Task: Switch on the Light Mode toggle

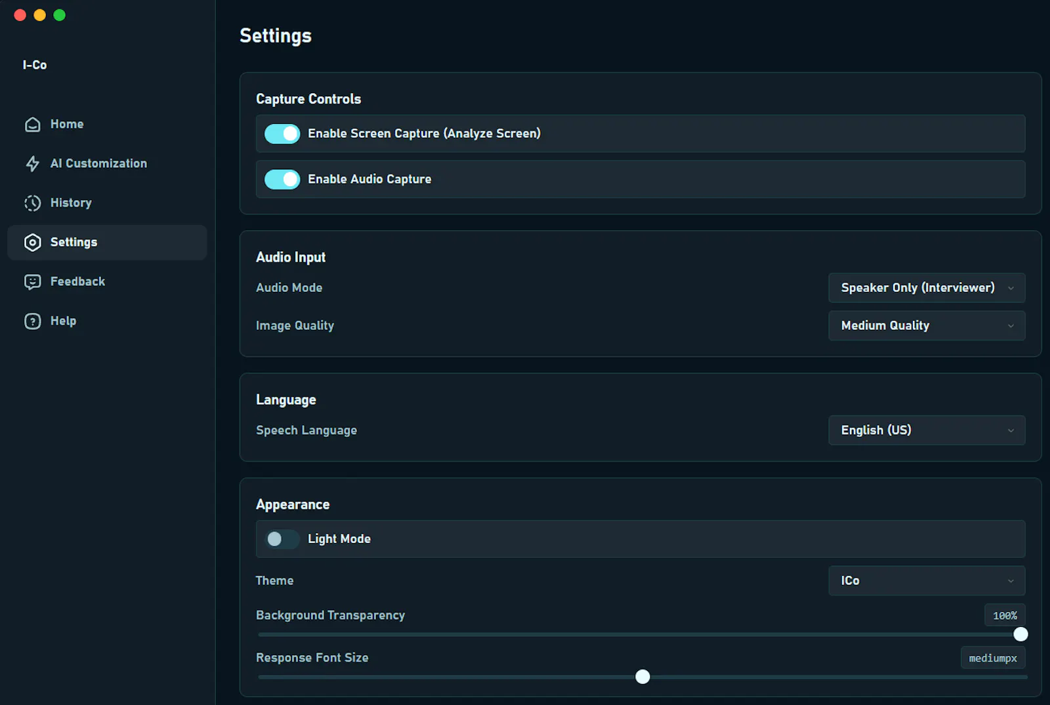Action: click(x=282, y=539)
